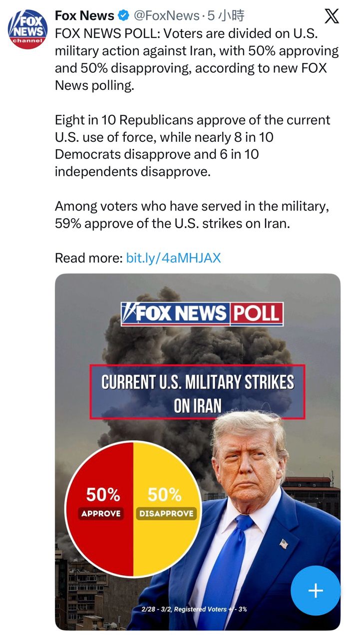Tap the "Among voters who have served" paragraph
Viewport: 349px width, 639px height.
(192, 215)
